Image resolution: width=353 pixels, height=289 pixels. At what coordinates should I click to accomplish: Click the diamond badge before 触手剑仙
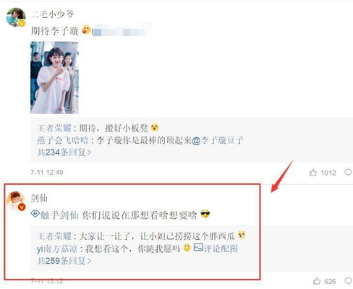tap(35, 213)
